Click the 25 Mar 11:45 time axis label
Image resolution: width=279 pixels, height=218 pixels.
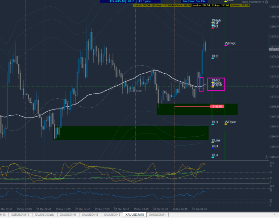[63, 209]
